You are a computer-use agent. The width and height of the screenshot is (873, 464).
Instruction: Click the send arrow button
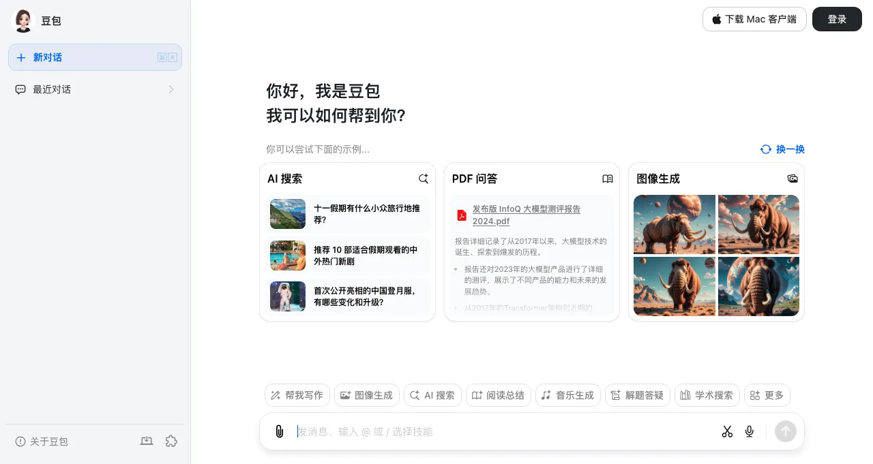pos(786,431)
